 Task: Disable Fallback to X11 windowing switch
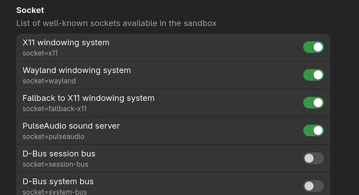coord(313,103)
